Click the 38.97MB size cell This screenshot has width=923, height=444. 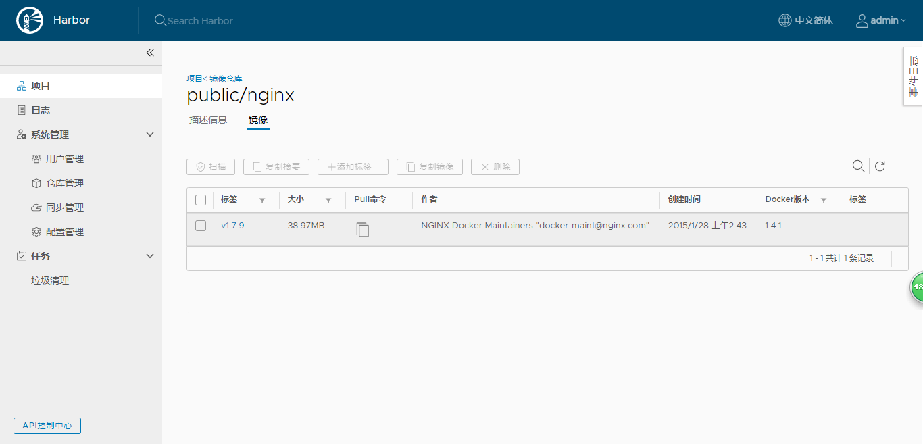[x=306, y=226]
